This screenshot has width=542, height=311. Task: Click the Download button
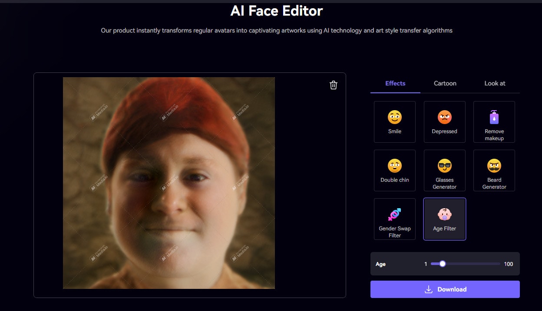(445, 289)
